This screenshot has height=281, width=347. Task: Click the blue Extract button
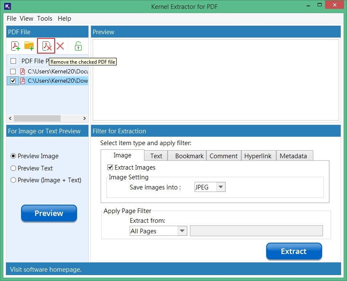[x=294, y=251]
